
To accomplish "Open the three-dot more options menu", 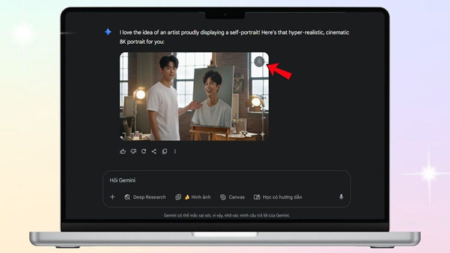I will click(175, 152).
